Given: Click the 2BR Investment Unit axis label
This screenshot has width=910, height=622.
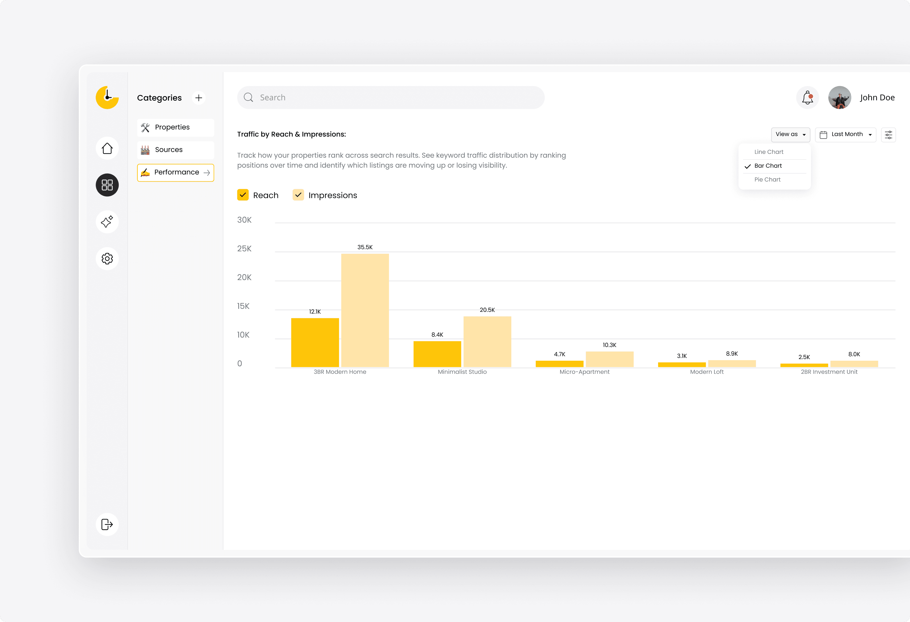Looking at the screenshot, I should (829, 372).
